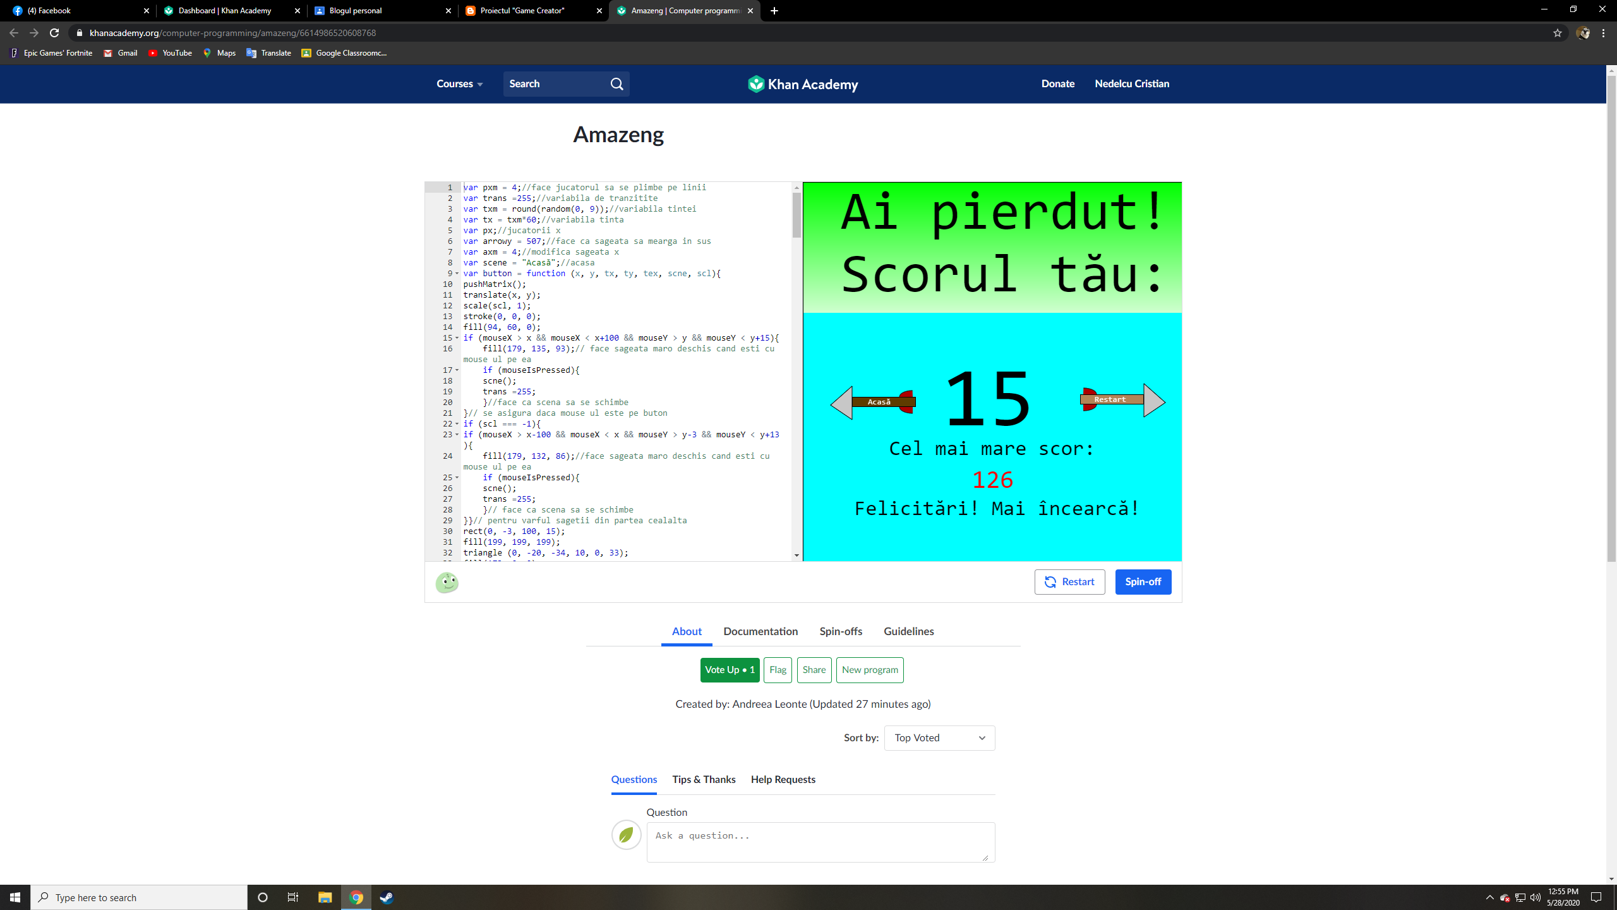The height and width of the screenshot is (910, 1617).
Task: Click browser forward arrow
Action: coord(34,33)
